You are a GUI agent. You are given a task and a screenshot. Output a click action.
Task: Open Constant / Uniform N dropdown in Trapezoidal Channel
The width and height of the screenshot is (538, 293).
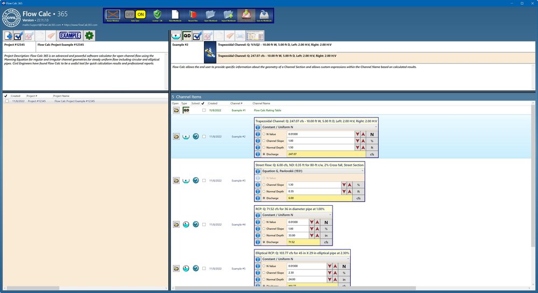coord(320,127)
